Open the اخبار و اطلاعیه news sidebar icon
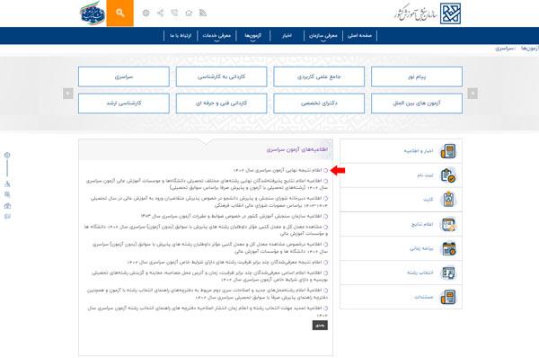 tap(448, 151)
